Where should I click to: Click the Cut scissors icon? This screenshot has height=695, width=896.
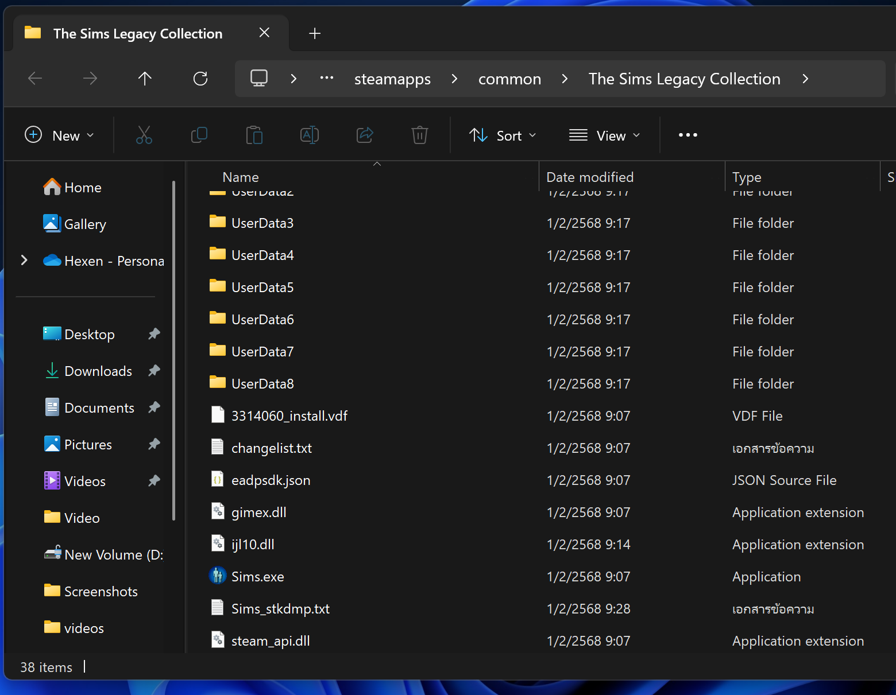coord(144,135)
